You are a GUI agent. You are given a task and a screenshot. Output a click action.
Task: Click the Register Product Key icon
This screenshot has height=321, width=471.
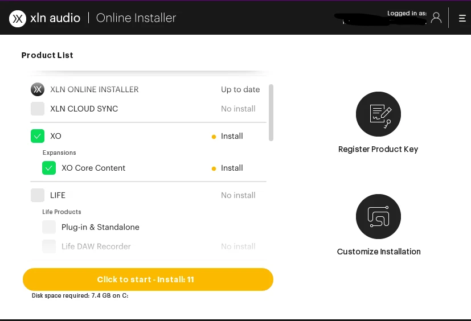pyautogui.click(x=378, y=114)
